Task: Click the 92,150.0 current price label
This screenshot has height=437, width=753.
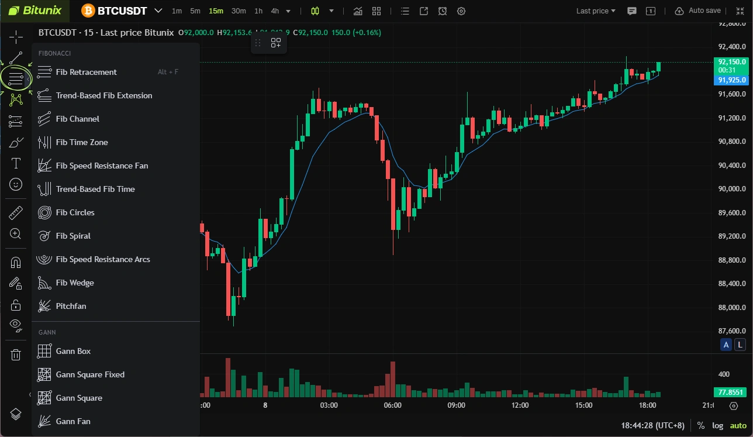Action: coord(731,61)
